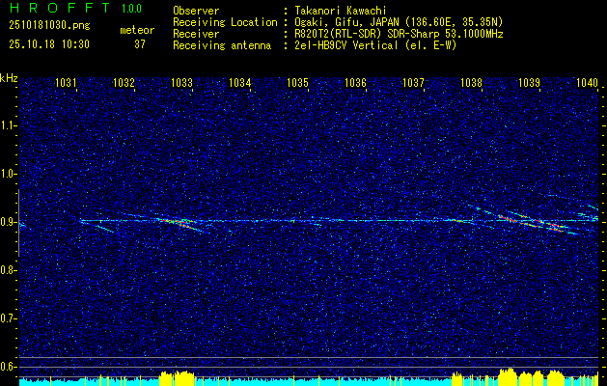Click the 1.0 frequency axis label
This screenshot has height=386, width=607.
(8, 175)
